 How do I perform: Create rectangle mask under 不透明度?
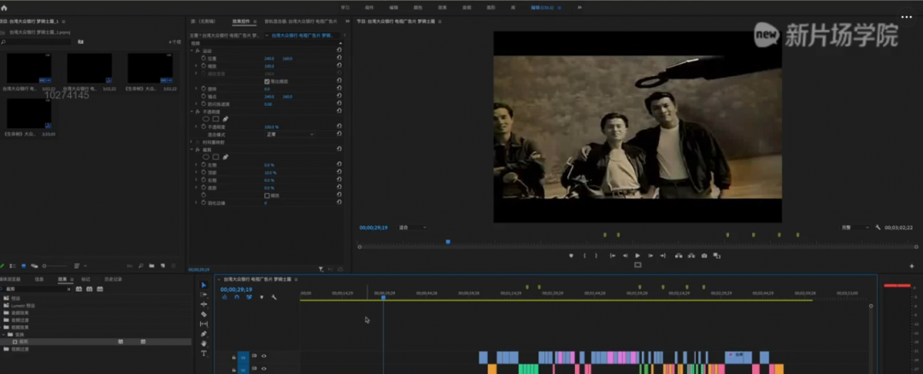tap(215, 119)
